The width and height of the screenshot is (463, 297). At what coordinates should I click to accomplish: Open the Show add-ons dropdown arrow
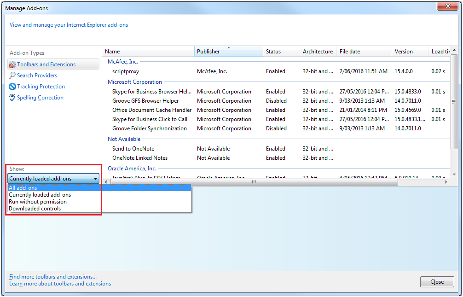click(x=95, y=179)
